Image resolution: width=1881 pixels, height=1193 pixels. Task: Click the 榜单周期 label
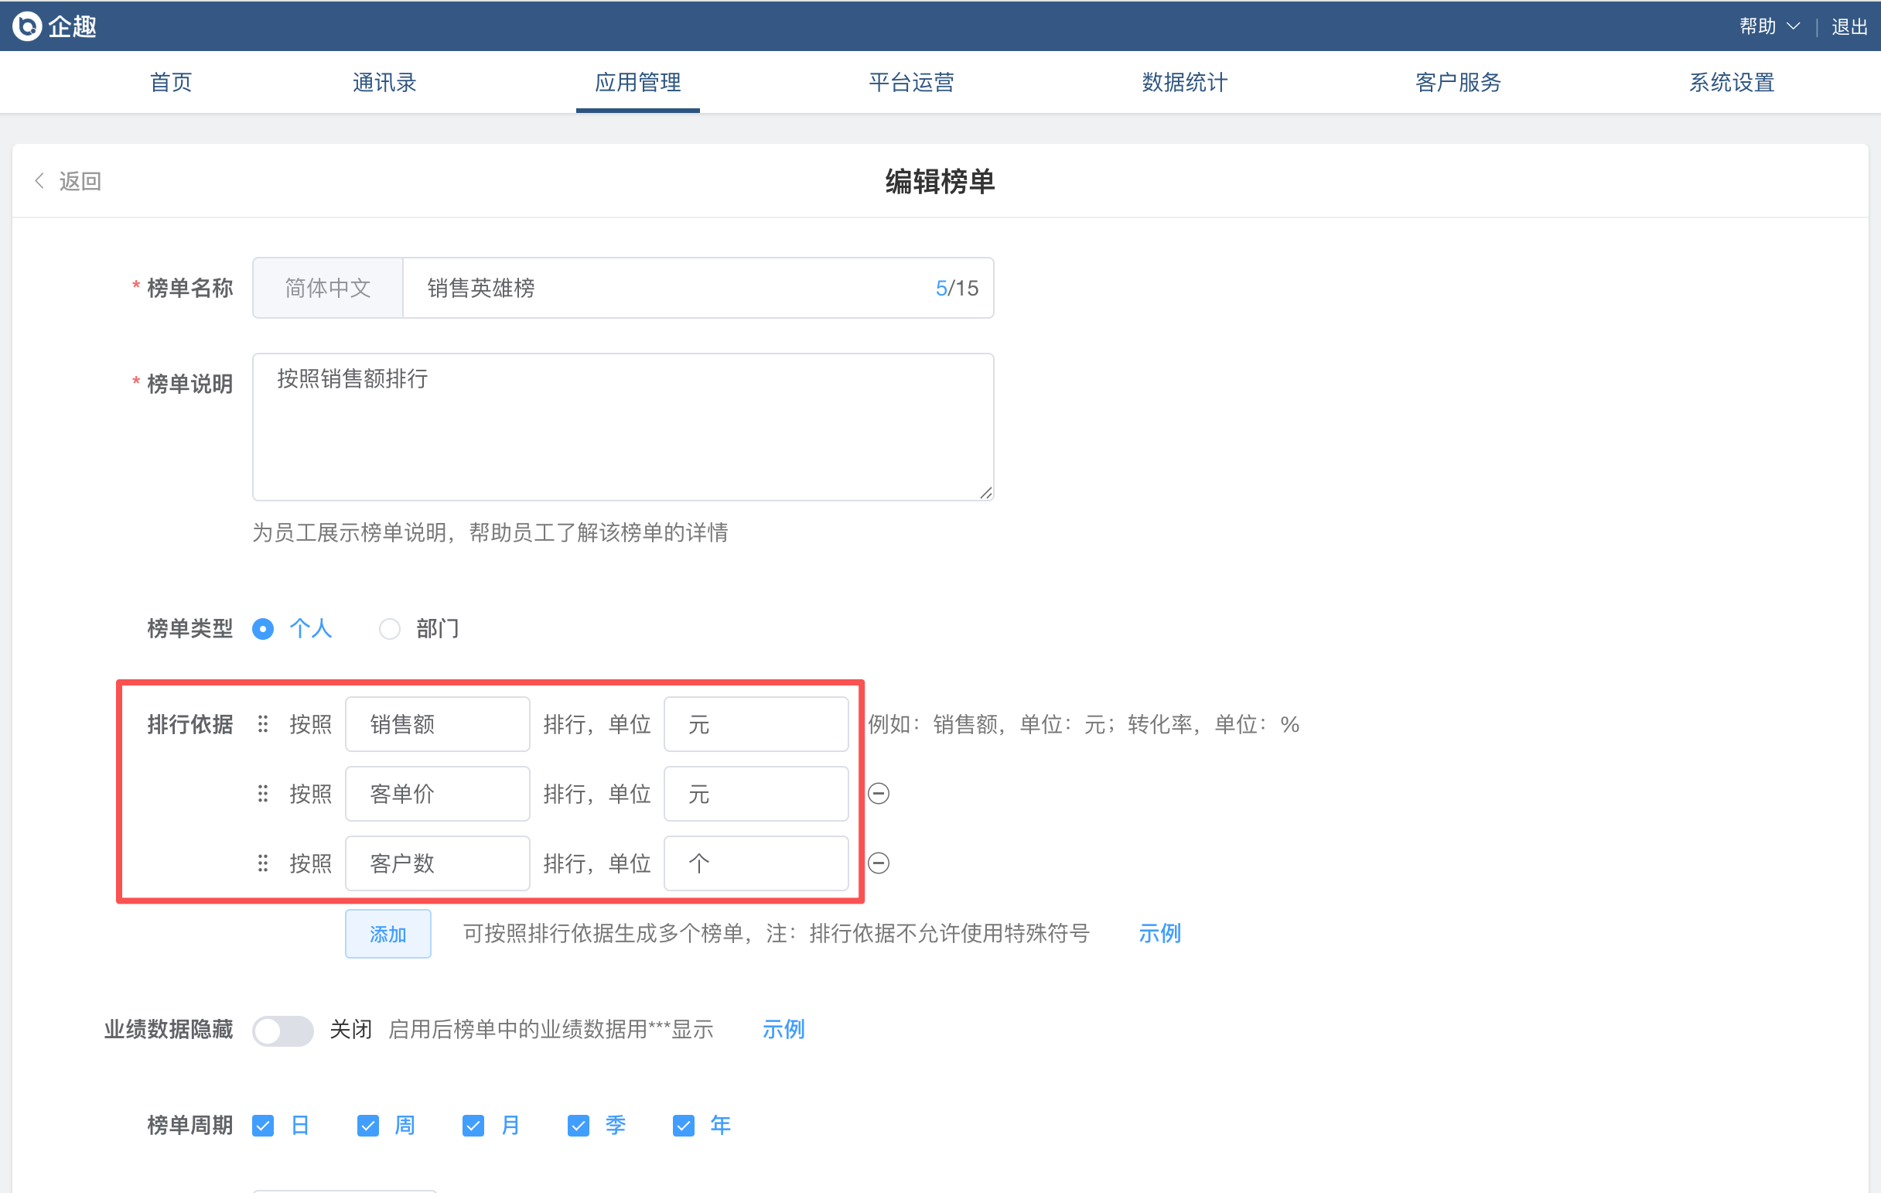pos(189,1126)
